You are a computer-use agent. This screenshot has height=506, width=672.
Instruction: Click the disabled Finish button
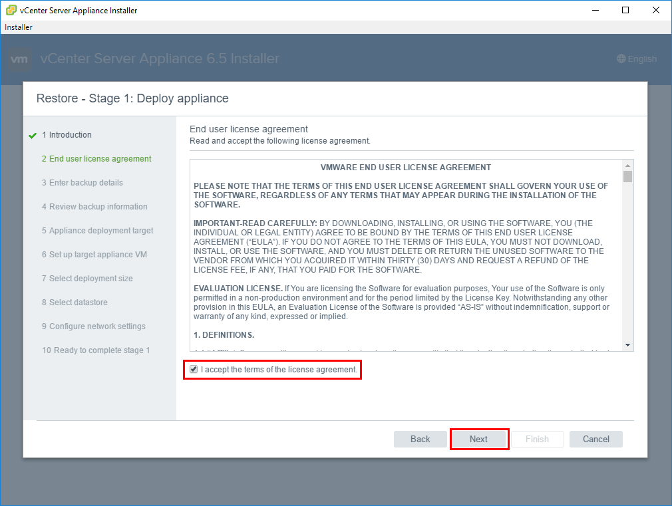click(537, 439)
